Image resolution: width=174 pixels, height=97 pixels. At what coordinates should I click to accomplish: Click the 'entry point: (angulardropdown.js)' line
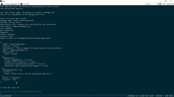coord(15,26)
